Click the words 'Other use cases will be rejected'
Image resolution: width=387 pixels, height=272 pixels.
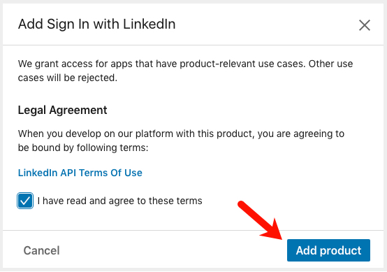[185, 71]
